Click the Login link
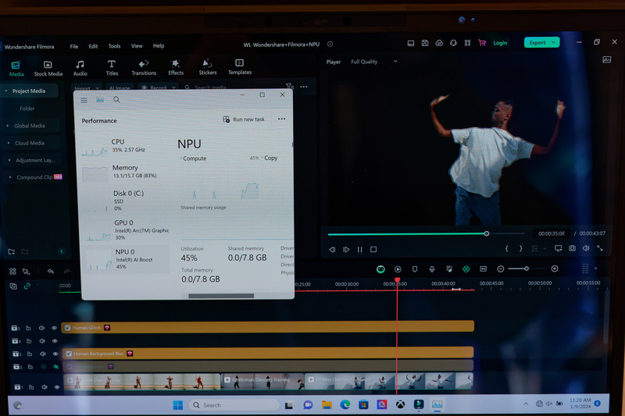The height and width of the screenshot is (416, 625). 500,43
